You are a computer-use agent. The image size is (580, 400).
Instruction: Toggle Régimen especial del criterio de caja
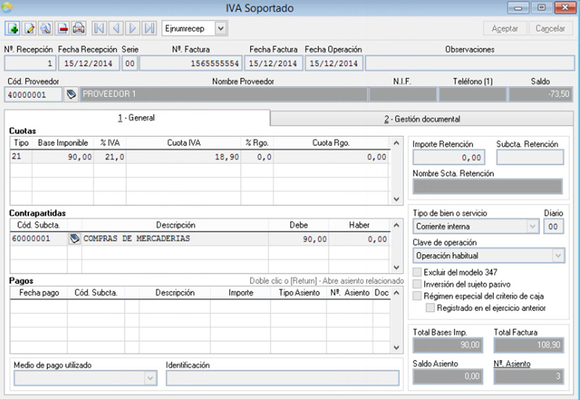point(418,296)
